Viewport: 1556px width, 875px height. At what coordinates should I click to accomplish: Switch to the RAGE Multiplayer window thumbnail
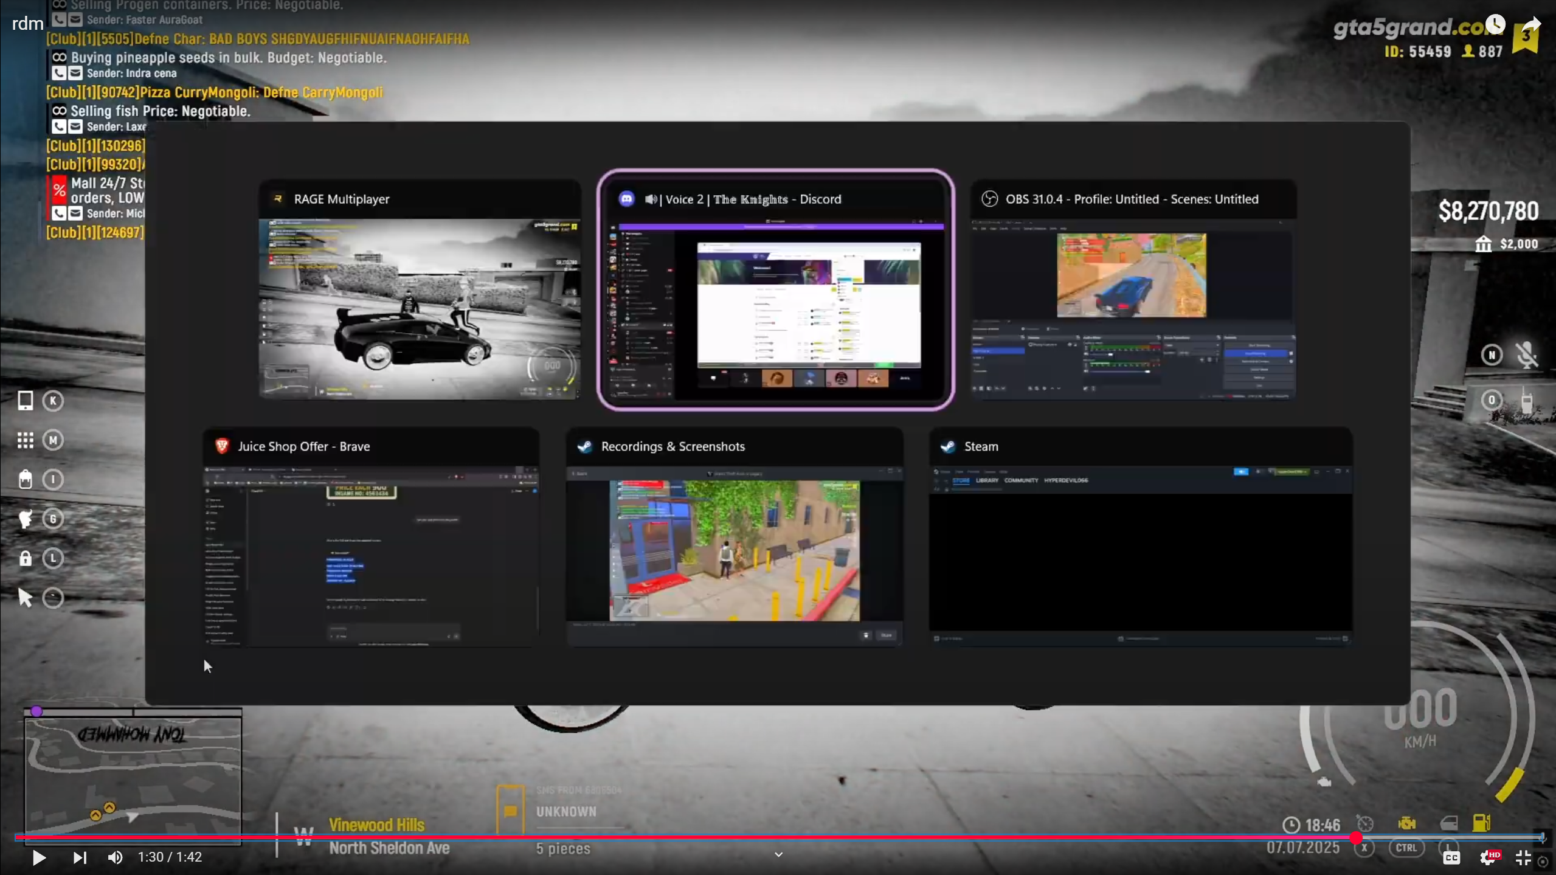[x=420, y=289]
